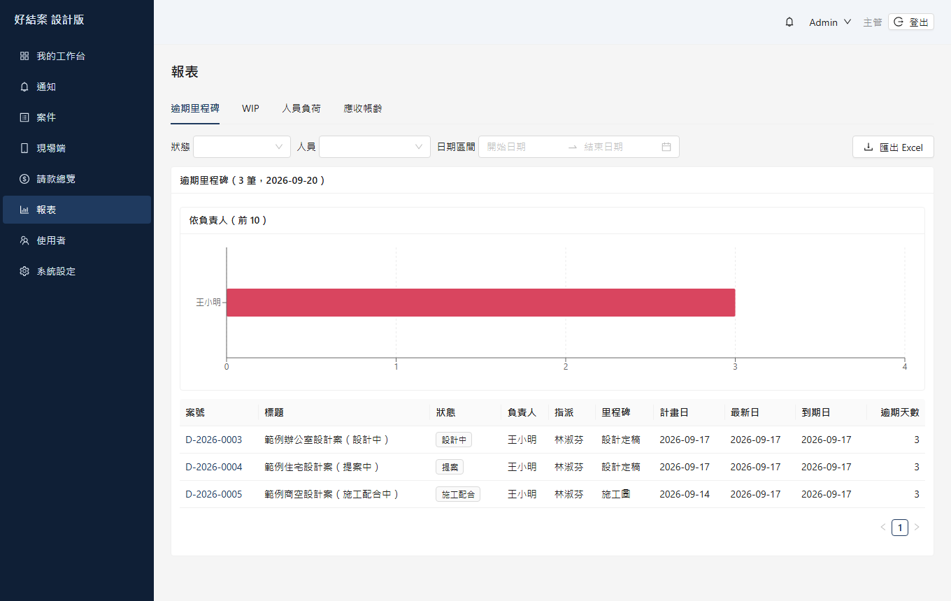This screenshot has height=601, width=951.
Task: Expand the Admin user menu
Action: point(830,22)
